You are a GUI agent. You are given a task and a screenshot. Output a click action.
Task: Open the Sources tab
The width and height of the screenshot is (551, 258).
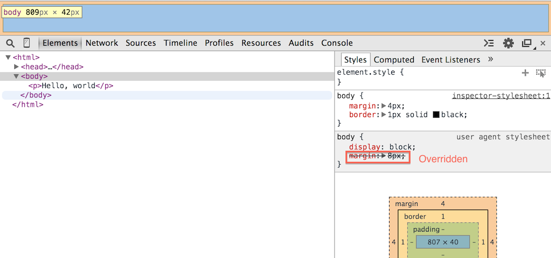pos(141,43)
